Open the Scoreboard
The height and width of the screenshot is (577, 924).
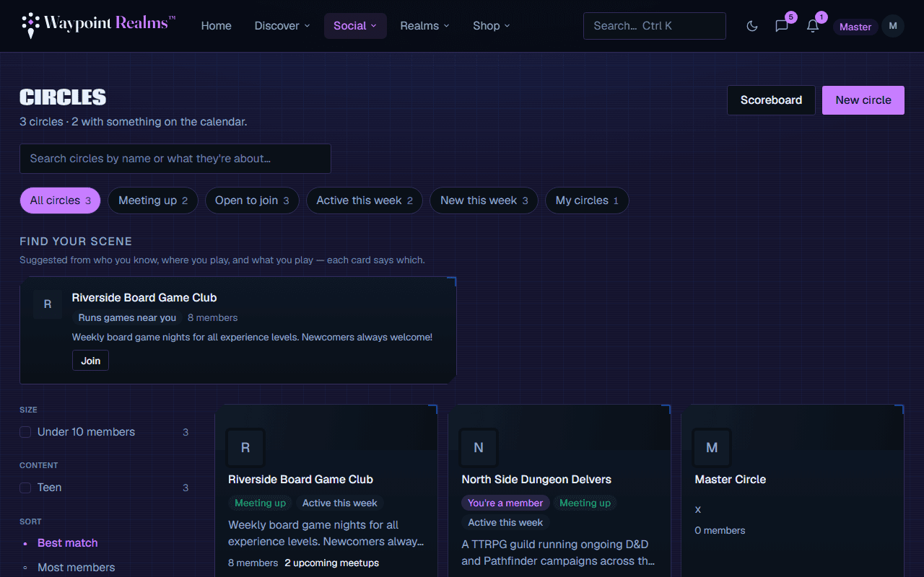[x=771, y=100]
